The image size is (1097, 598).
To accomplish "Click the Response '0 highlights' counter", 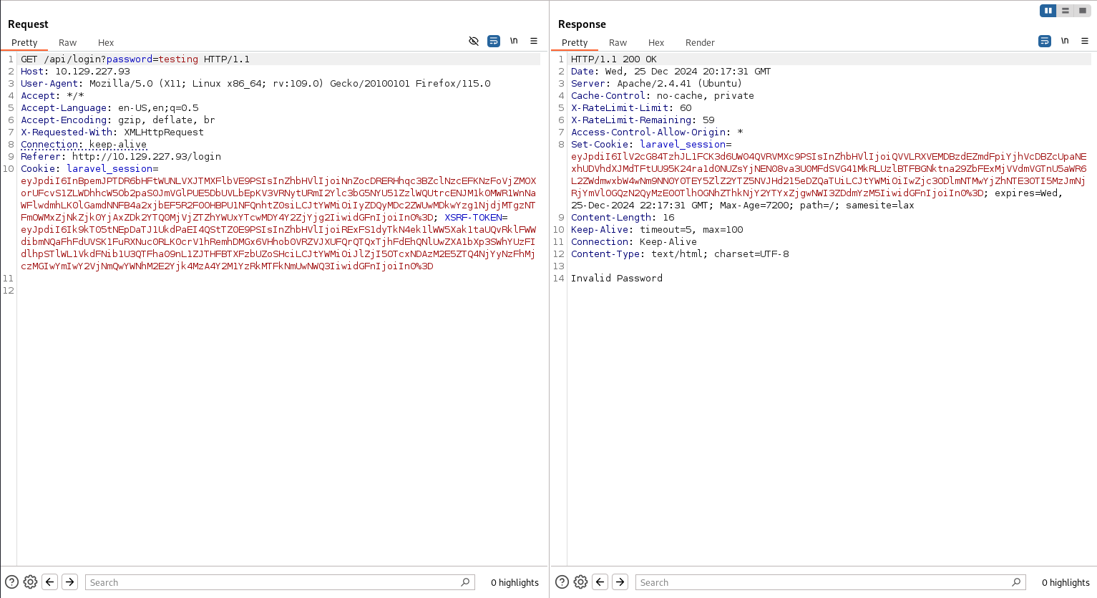I will [1066, 582].
